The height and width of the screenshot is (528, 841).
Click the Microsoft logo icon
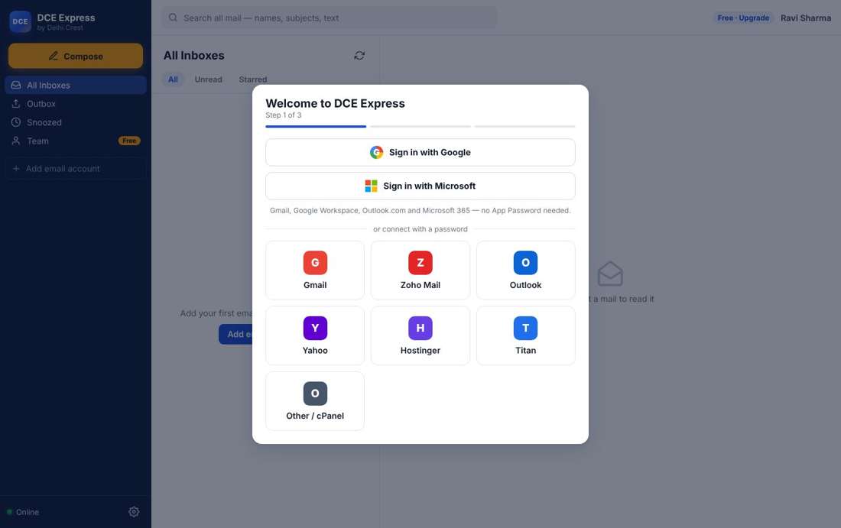coord(371,186)
